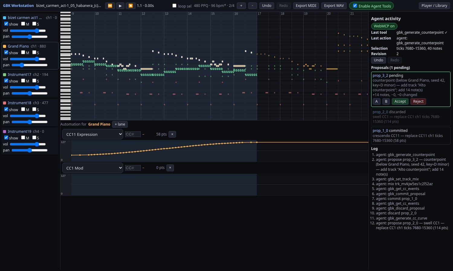Toggle the loop sel checkbox
This screenshot has height=271, width=453.
click(x=174, y=6)
